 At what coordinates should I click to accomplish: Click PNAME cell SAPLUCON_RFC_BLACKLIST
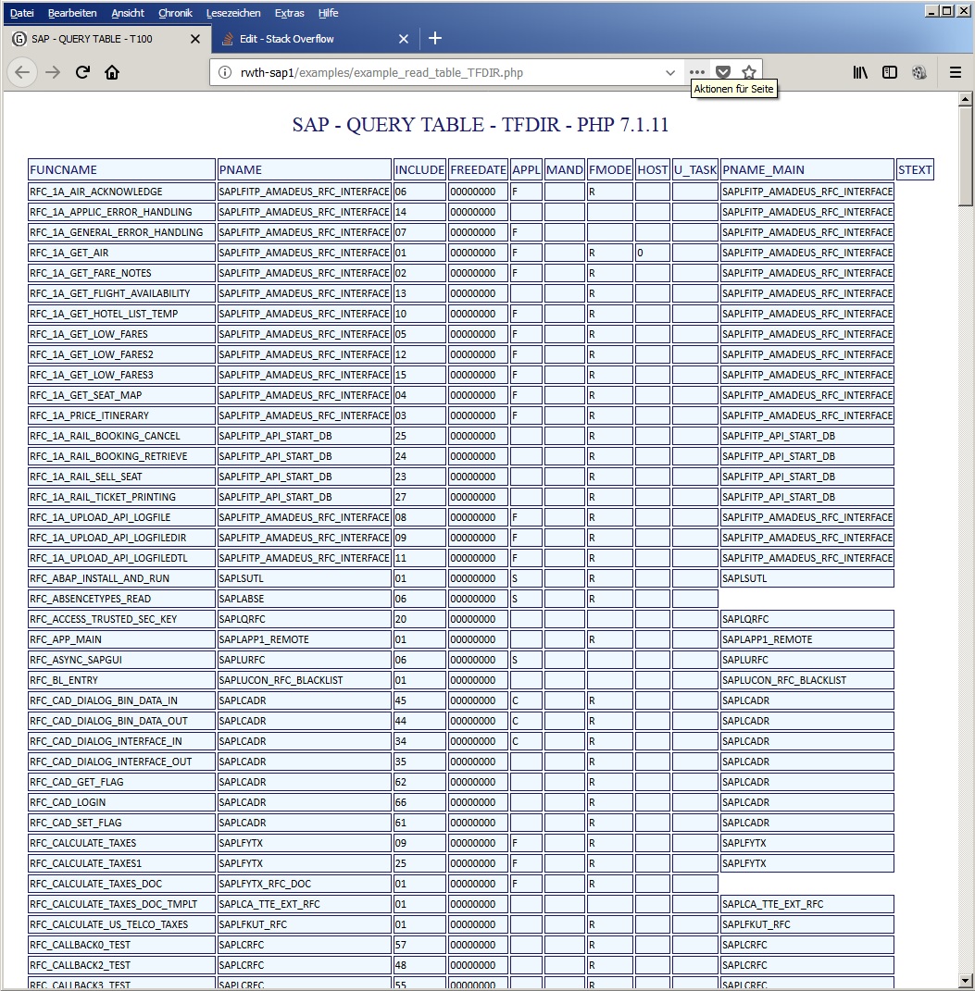tap(304, 680)
